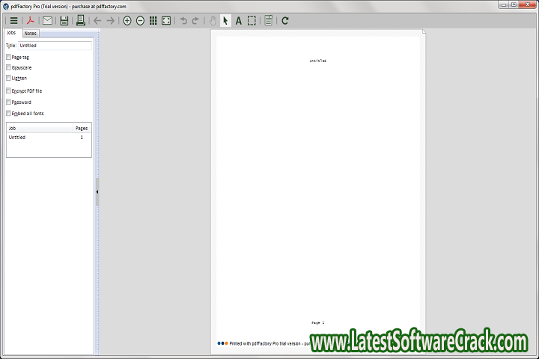Viewport: 539px width, 359px height.
Task: Click the red PDF view icon
Action: pyautogui.click(x=32, y=20)
